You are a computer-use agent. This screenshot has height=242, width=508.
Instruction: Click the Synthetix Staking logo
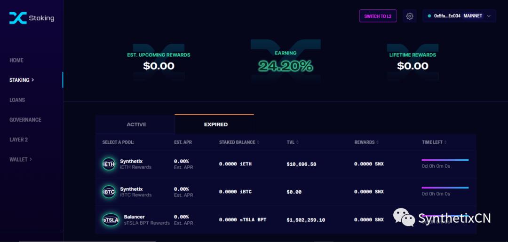tap(32, 18)
